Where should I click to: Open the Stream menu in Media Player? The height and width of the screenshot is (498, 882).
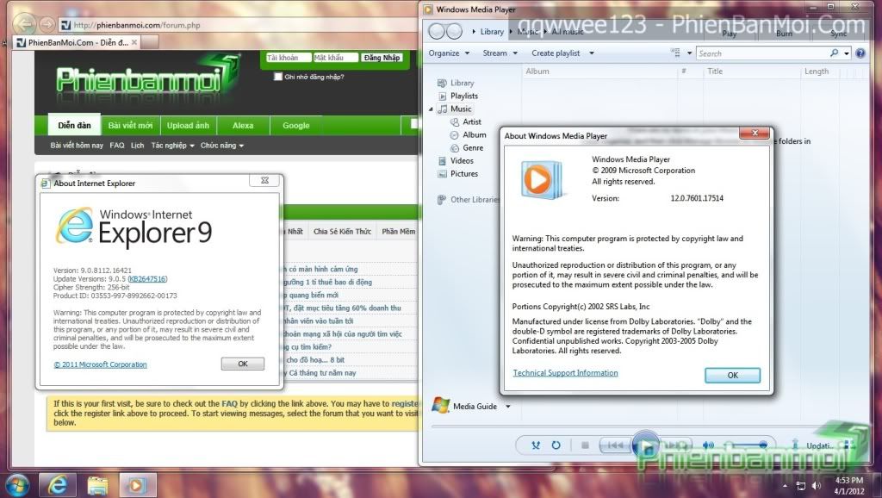[x=500, y=53]
